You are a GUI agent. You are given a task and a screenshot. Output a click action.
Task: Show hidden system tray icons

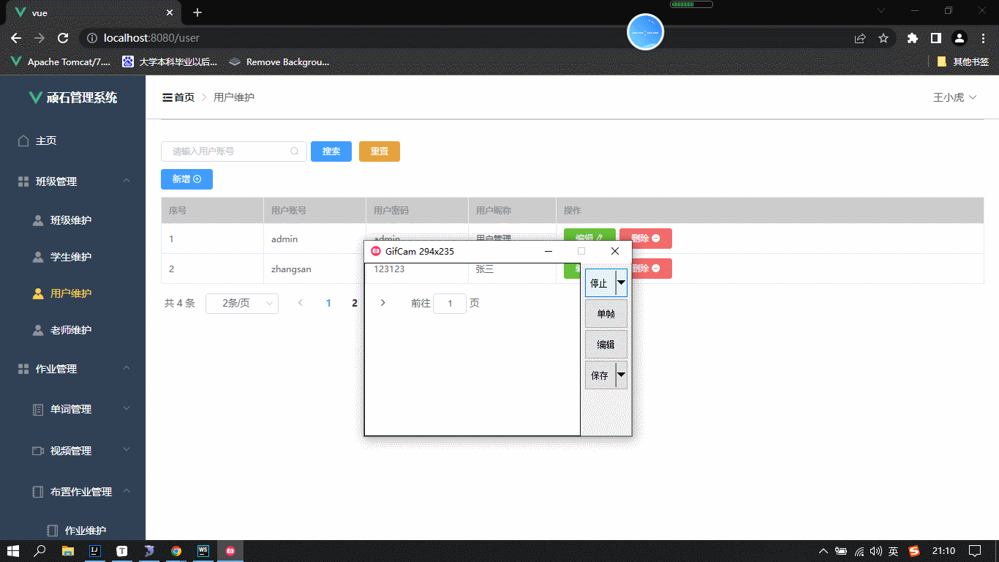(823, 551)
